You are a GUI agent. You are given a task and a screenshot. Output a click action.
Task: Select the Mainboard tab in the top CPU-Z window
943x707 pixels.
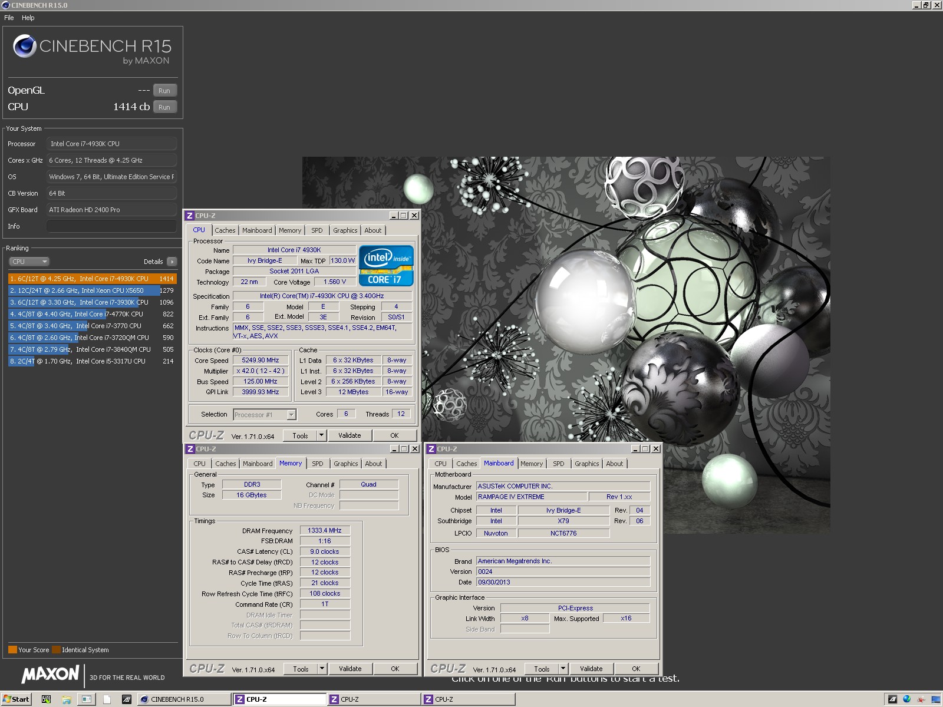point(257,230)
